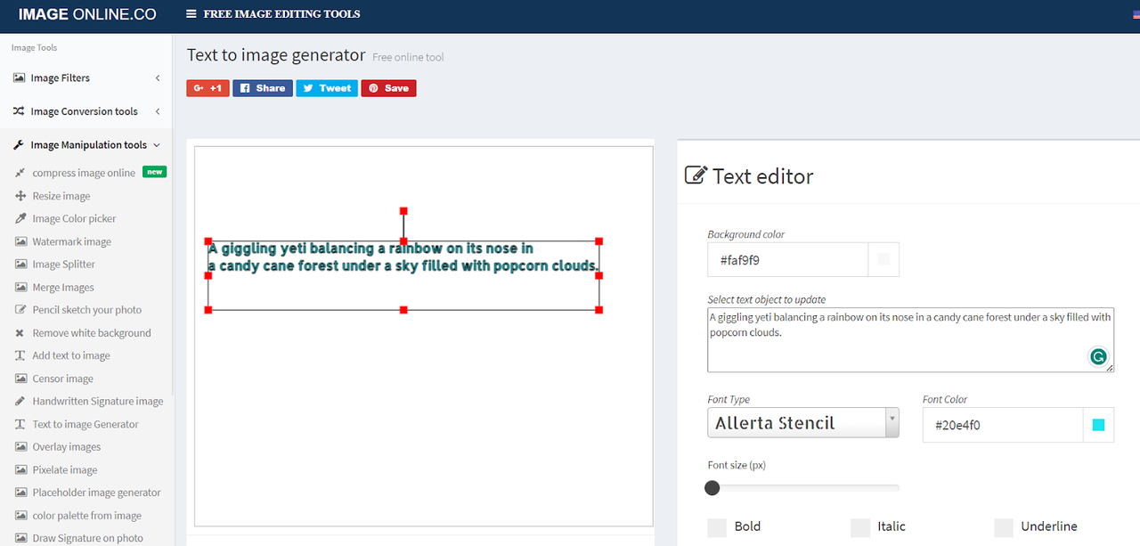
Task: Click the Add text to image T icon
Action: point(20,355)
